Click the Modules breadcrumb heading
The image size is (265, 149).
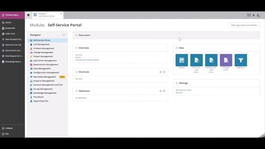pos(37,25)
